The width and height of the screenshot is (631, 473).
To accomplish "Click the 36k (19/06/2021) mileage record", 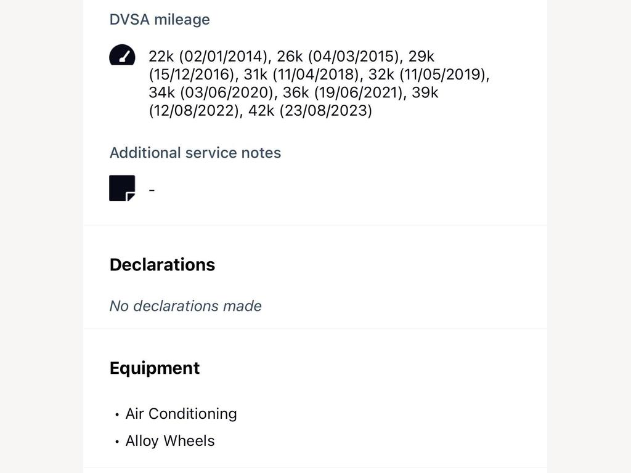I will 343,92.
